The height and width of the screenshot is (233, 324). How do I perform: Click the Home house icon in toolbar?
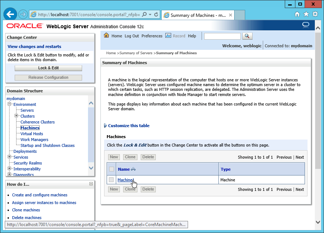106,36
